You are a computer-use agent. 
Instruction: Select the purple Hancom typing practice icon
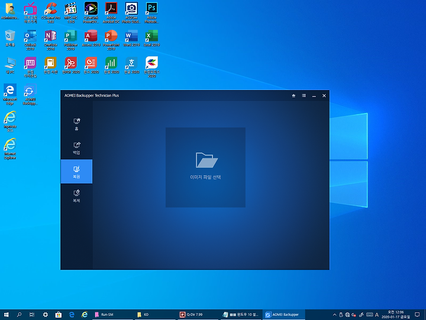30,67
